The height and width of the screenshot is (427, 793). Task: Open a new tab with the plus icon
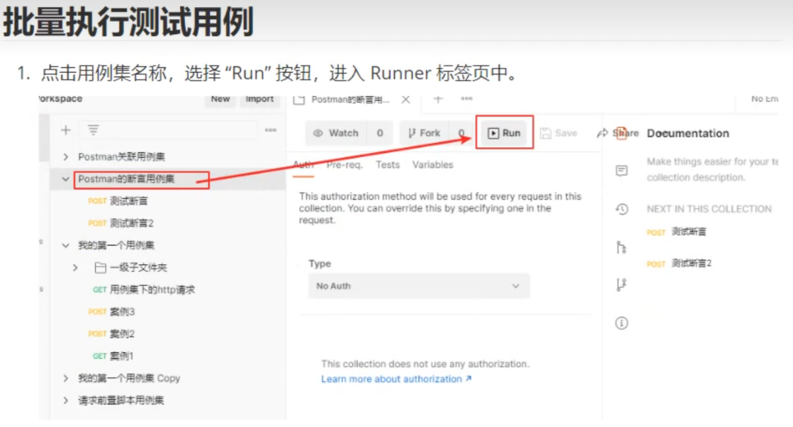[438, 99]
